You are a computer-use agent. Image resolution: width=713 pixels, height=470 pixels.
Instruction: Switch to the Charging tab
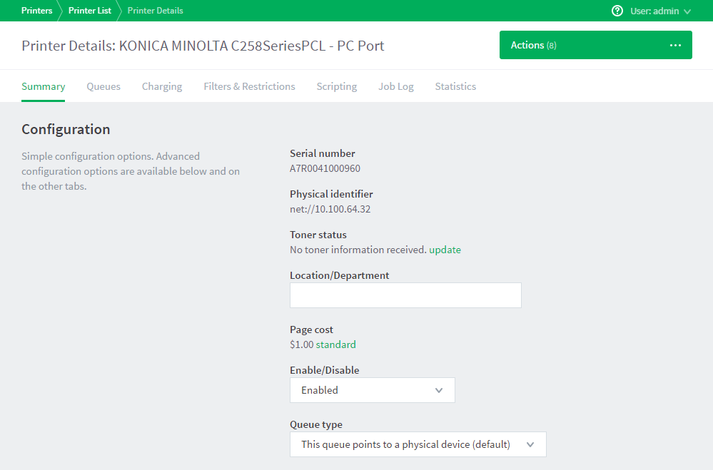coord(162,86)
